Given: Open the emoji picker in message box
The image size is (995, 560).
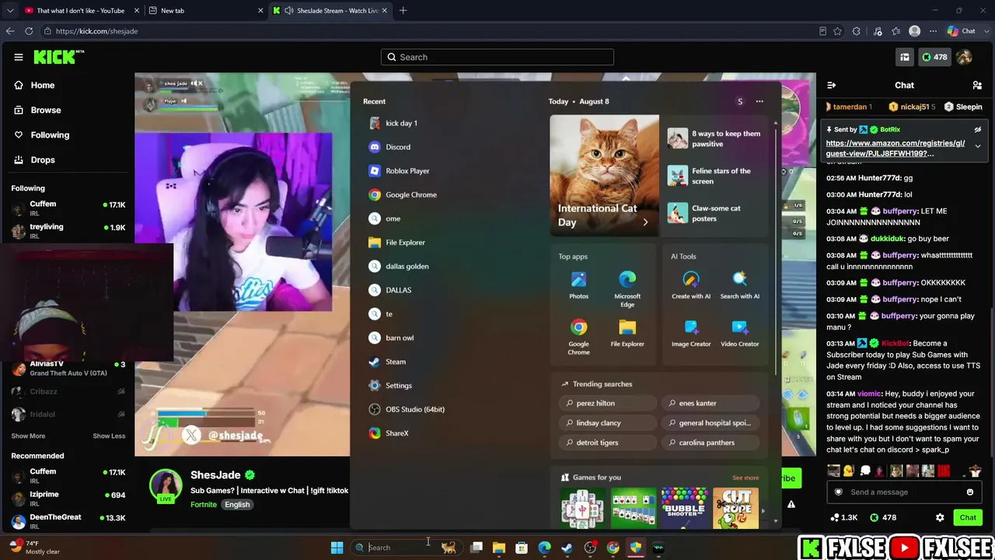Looking at the screenshot, I should pos(969,492).
